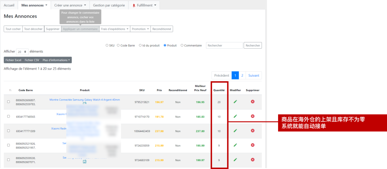Open the Frais d'expéditions dropdown
Viewport: 387px width, 169px height.
pyautogui.click(x=114, y=29)
